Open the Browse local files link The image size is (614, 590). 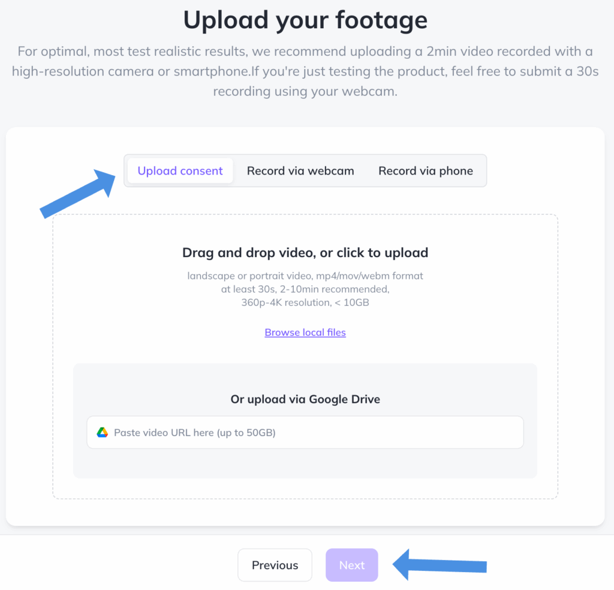pyautogui.click(x=305, y=332)
